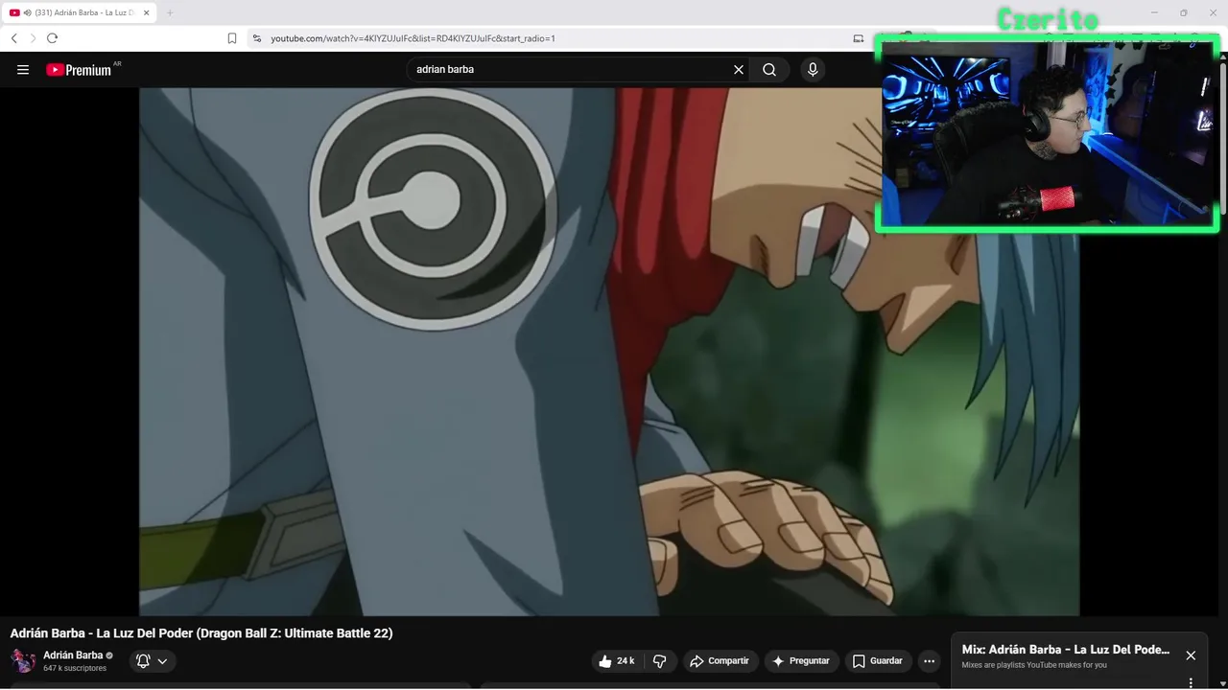Start voice search with microphone icon
Image resolution: width=1228 pixels, height=690 pixels.
pyautogui.click(x=813, y=70)
